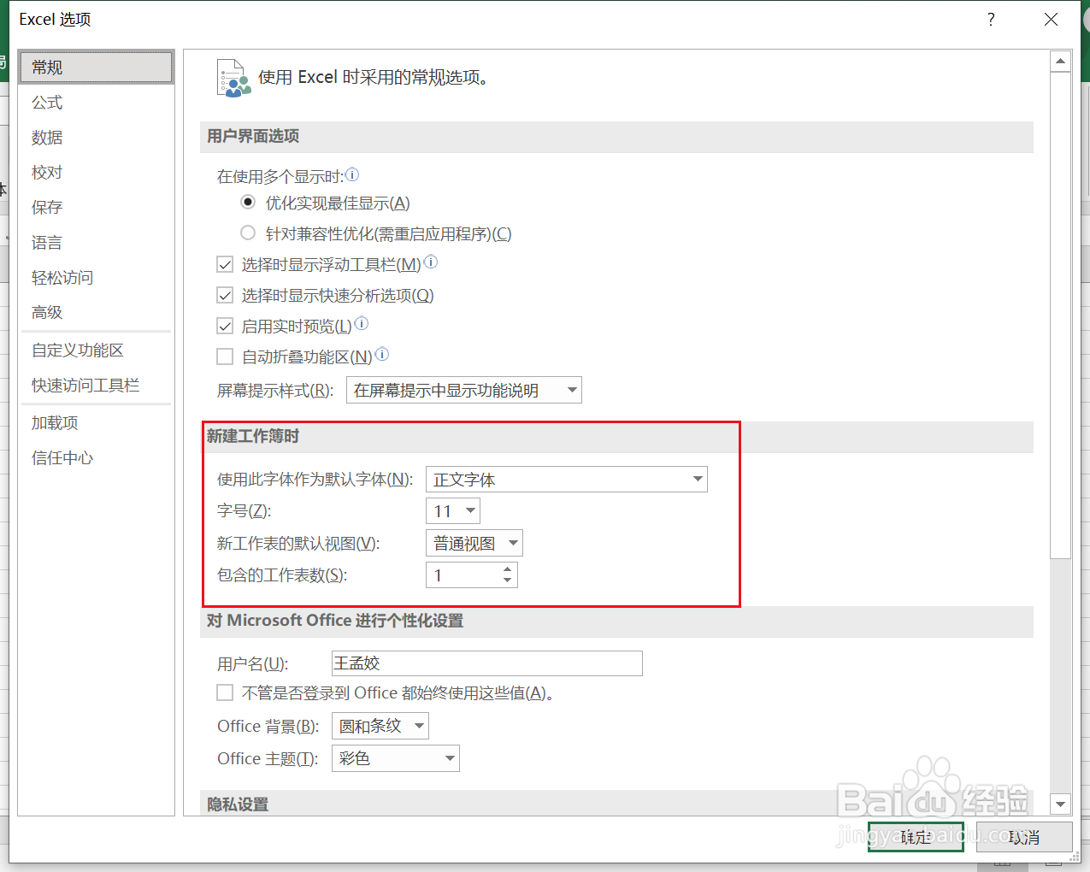Click the scrollbar down arrow
The image size is (1090, 872).
coord(1060,803)
